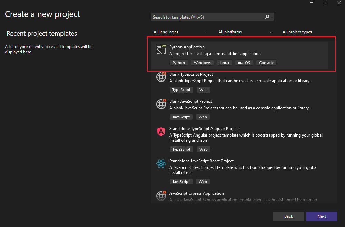Image resolution: width=345 pixels, height=227 pixels.
Task: Click the JavaScript Express Application icon
Action: tap(161, 196)
